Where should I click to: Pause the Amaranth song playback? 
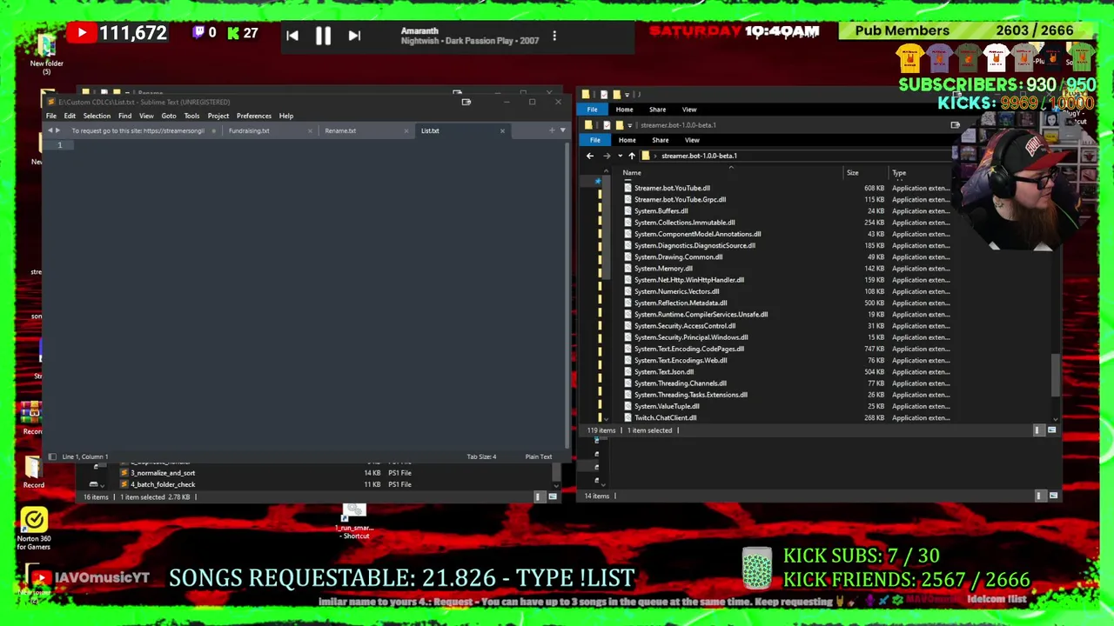[x=323, y=36]
